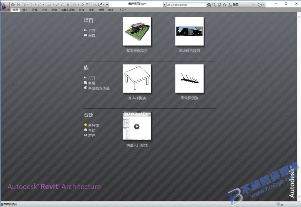Click the help question mark icon
The height and width of the screenshot is (207, 301).
260,5
